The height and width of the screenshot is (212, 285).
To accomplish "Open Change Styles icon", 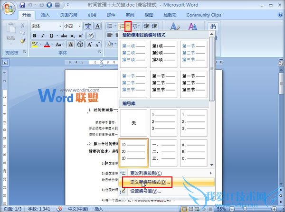I will 193,27.
